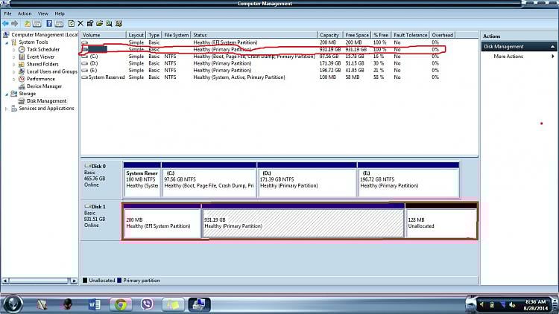The width and height of the screenshot is (559, 314).
Task: Open Performance in the tree
Action: [x=41, y=79]
